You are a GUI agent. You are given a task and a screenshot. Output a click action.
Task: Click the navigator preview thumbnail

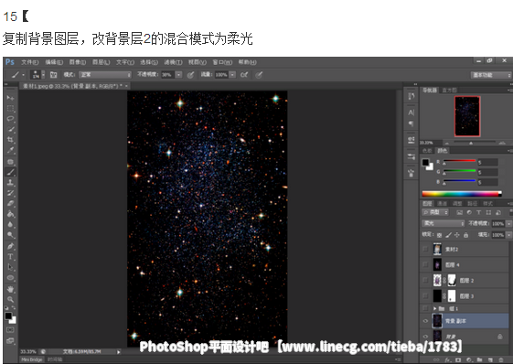point(467,116)
